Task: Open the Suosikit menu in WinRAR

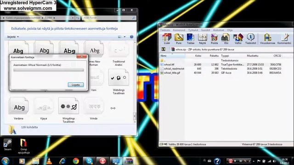Action: [x=205, y=30]
